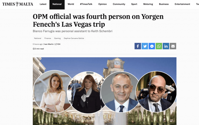
Task: Open the #TimesTalk section
Action: click(86, 4)
